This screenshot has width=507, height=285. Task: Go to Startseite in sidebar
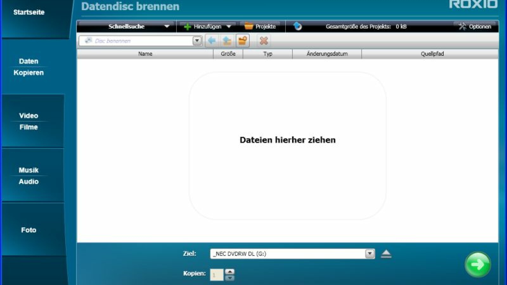click(x=29, y=12)
